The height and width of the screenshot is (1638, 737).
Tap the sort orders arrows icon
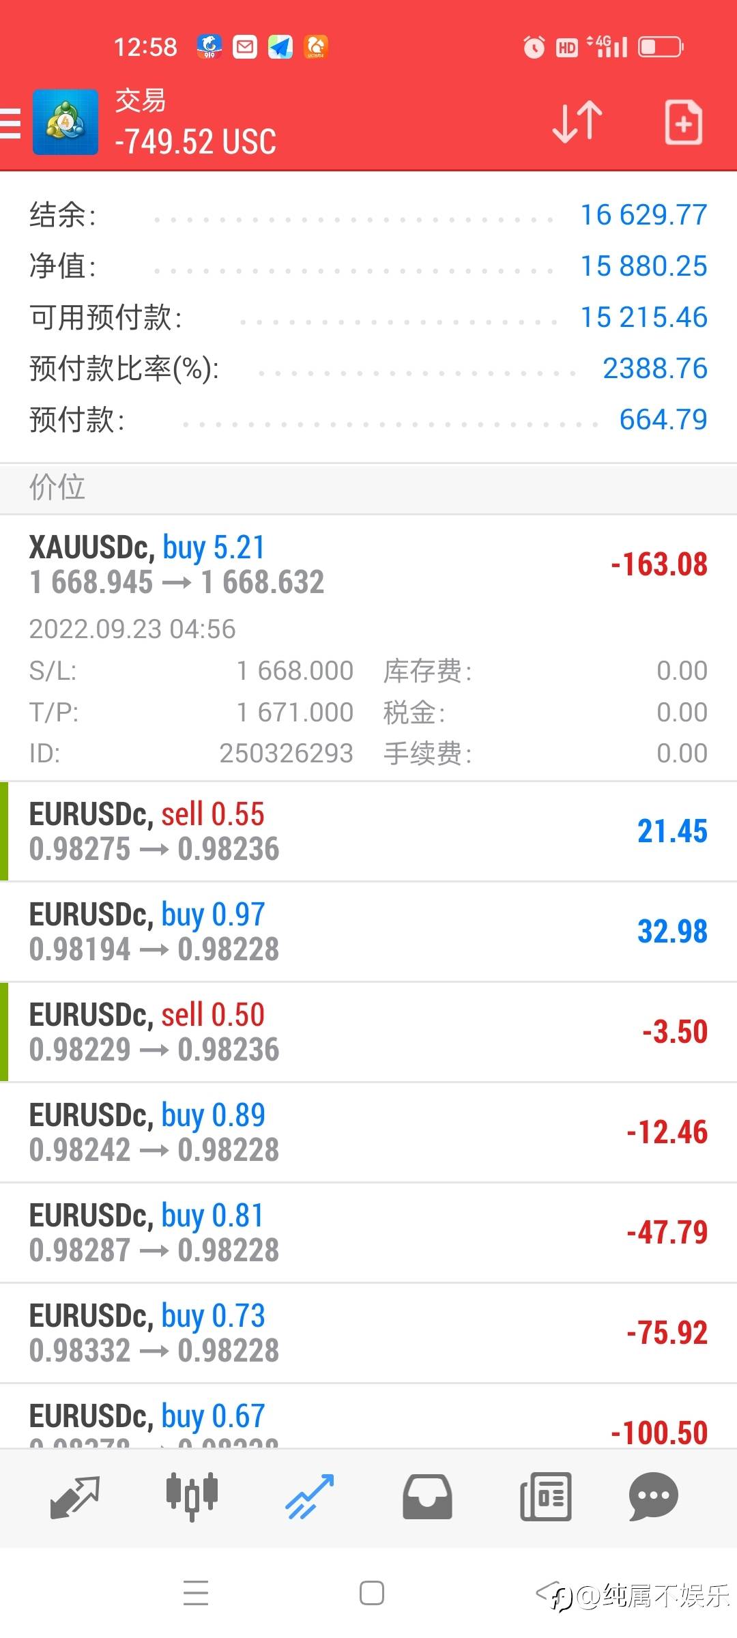tap(577, 123)
